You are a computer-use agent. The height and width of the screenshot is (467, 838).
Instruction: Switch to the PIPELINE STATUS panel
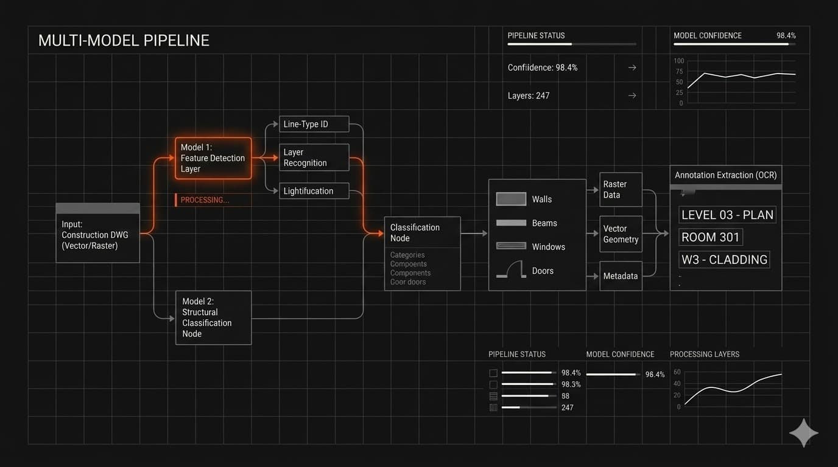click(536, 35)
